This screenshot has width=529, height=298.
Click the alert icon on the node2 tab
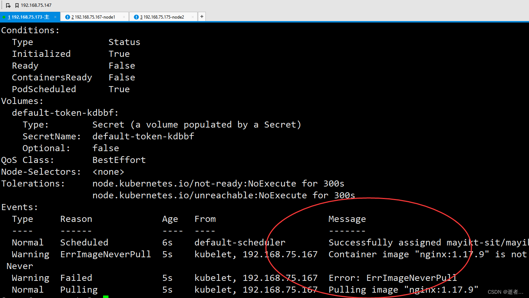click(x=136, y=17)
